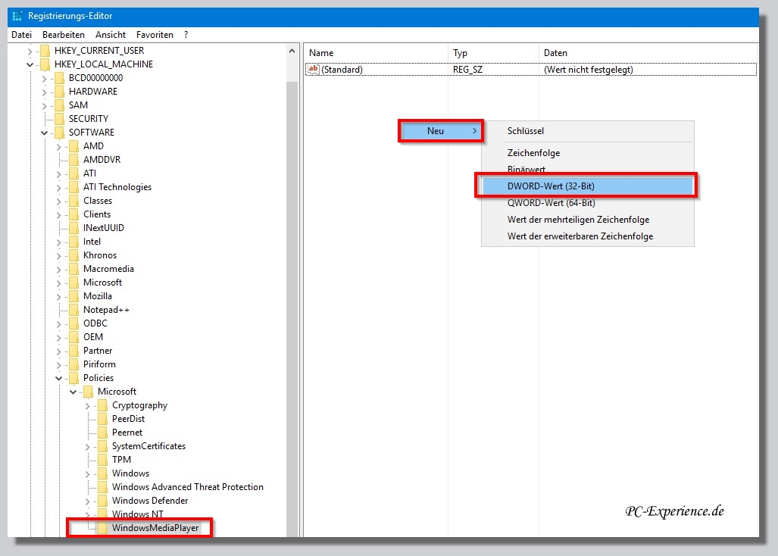Click the tree pane scroll up arrow
The width and height of the screenshot is (778, 556).
pos(292,51)
